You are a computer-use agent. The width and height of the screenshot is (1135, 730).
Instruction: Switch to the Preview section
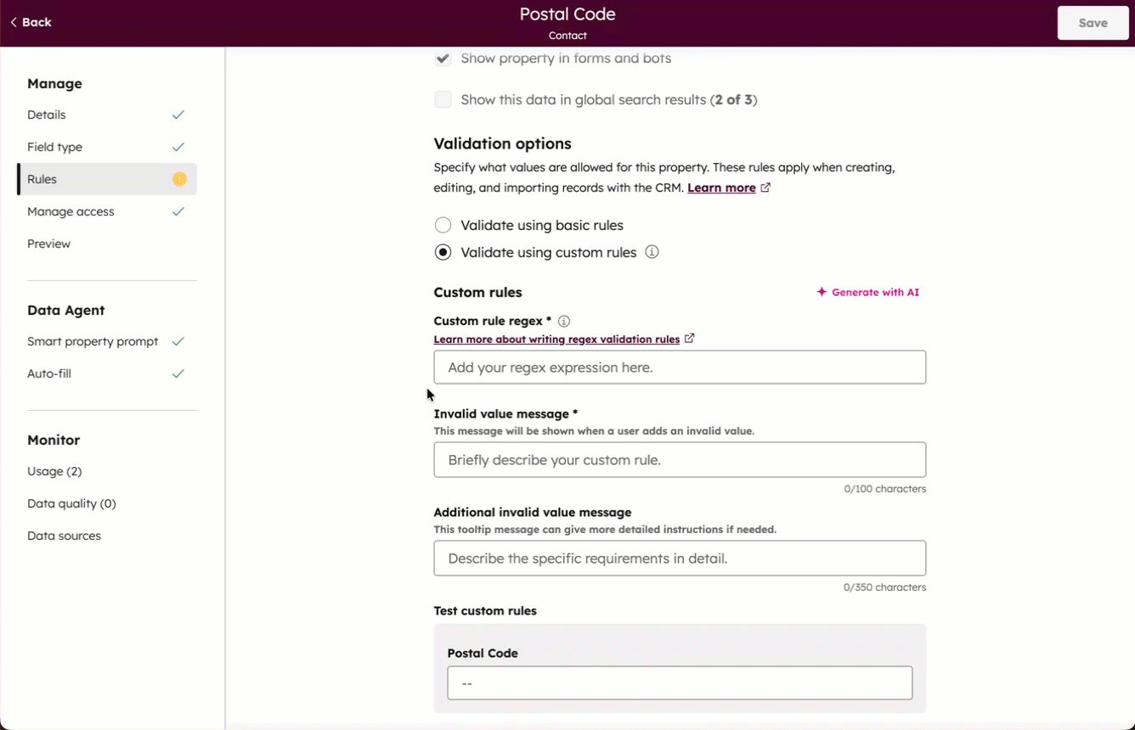pyautogui.click(x=48, y=244)
